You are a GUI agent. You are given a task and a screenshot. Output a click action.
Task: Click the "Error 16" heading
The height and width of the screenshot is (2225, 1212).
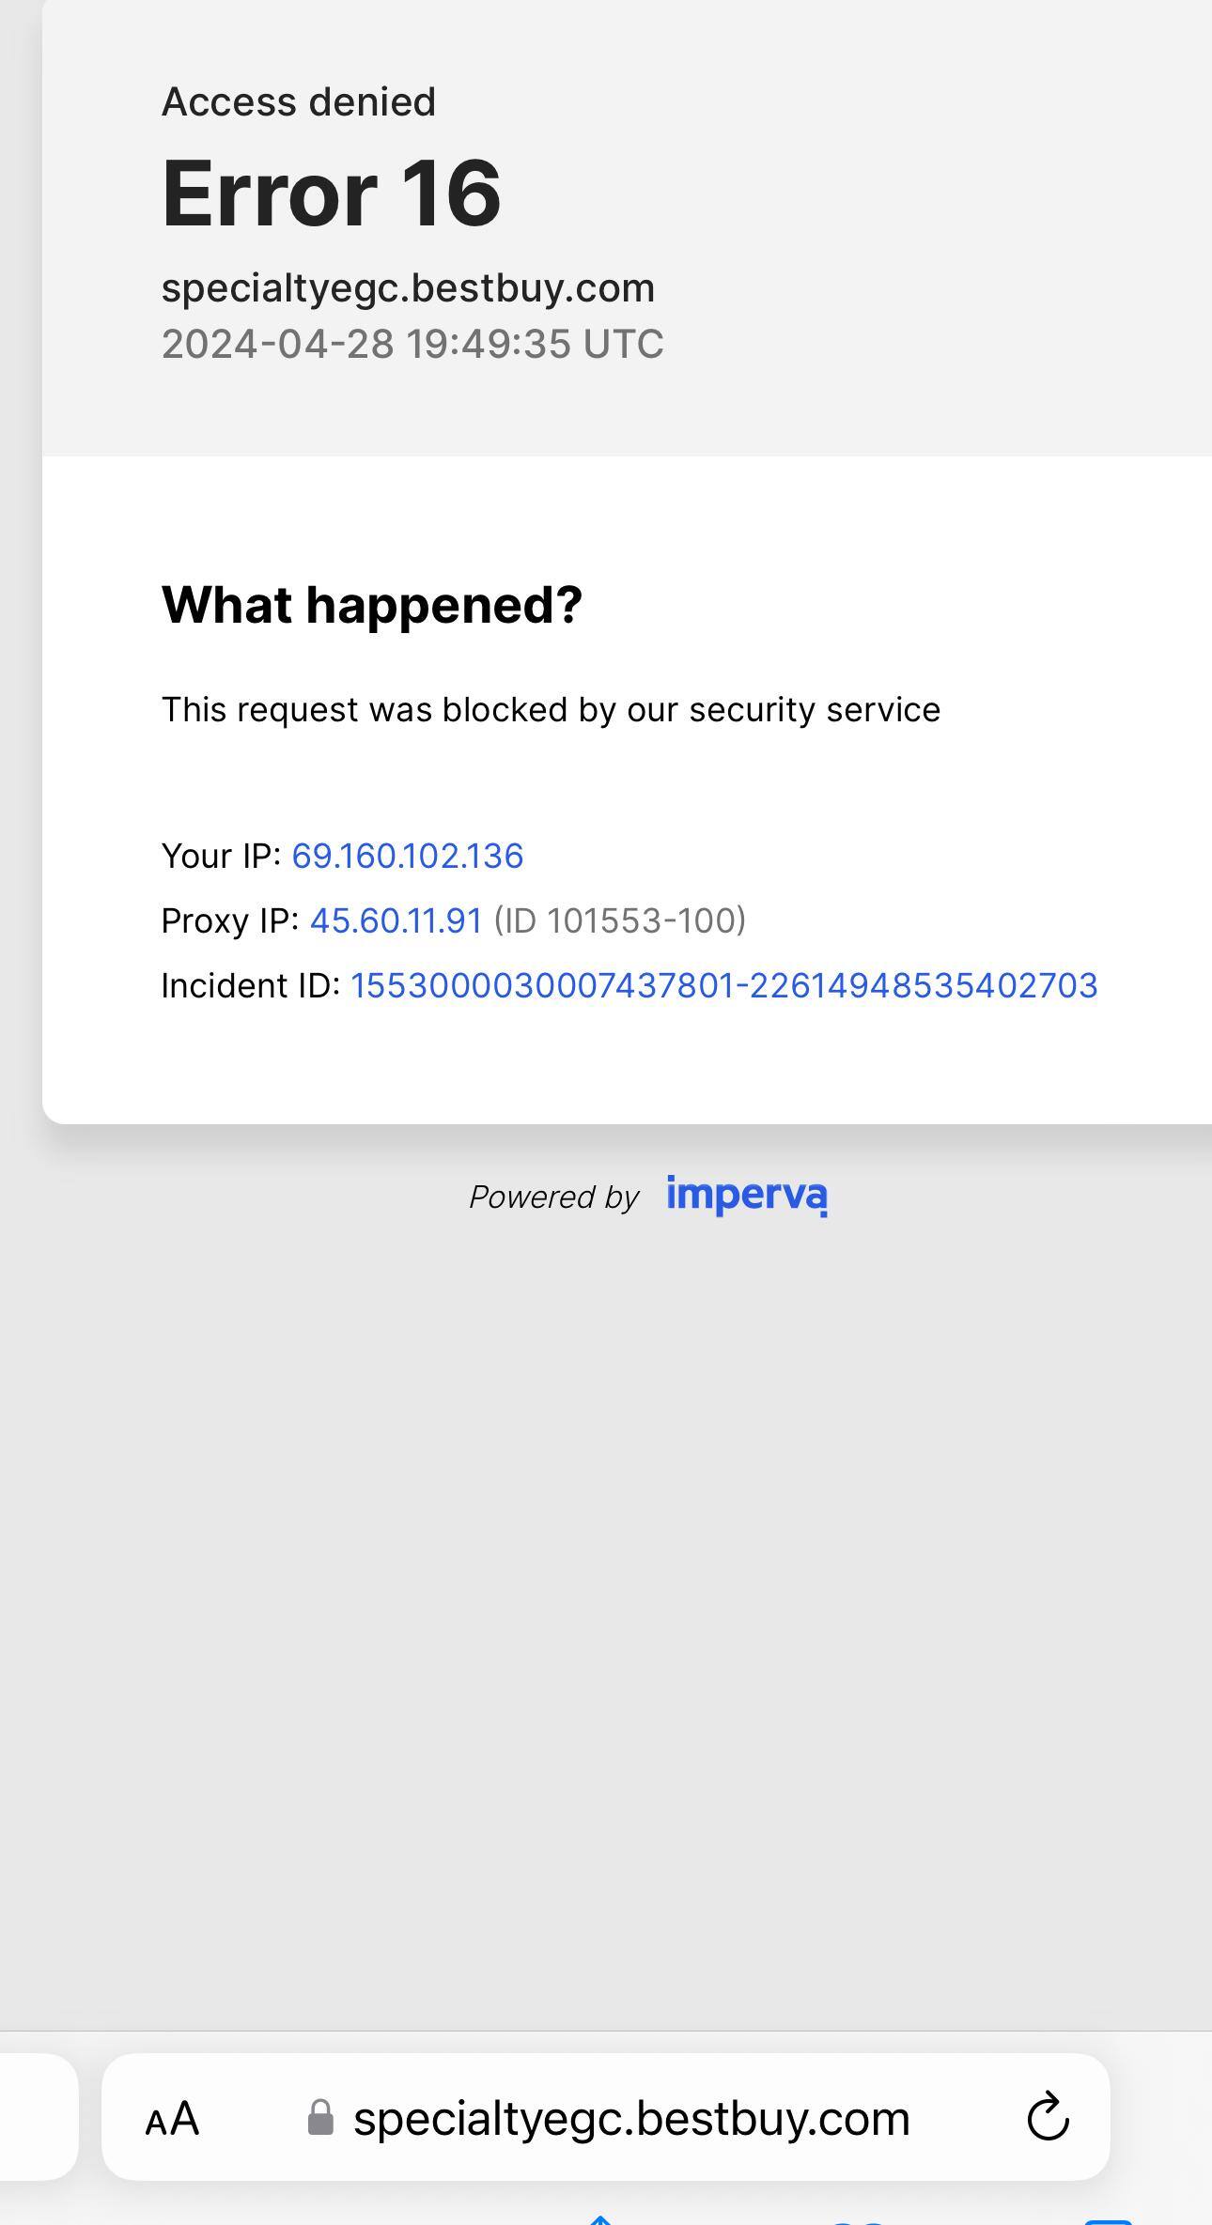pyautogui.click(x=332, y=193)
